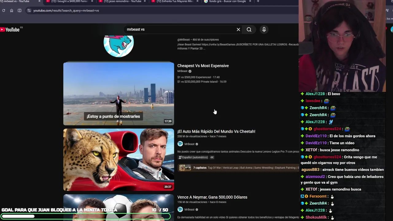Click the YouTube logo to go home
Image resolution: width=393 pixels, height=221 pixels.
[x=10, y=29]
